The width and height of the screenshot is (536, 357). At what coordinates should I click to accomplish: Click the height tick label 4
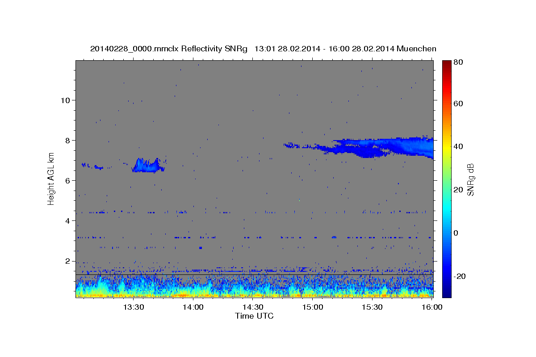click(67, 220)
